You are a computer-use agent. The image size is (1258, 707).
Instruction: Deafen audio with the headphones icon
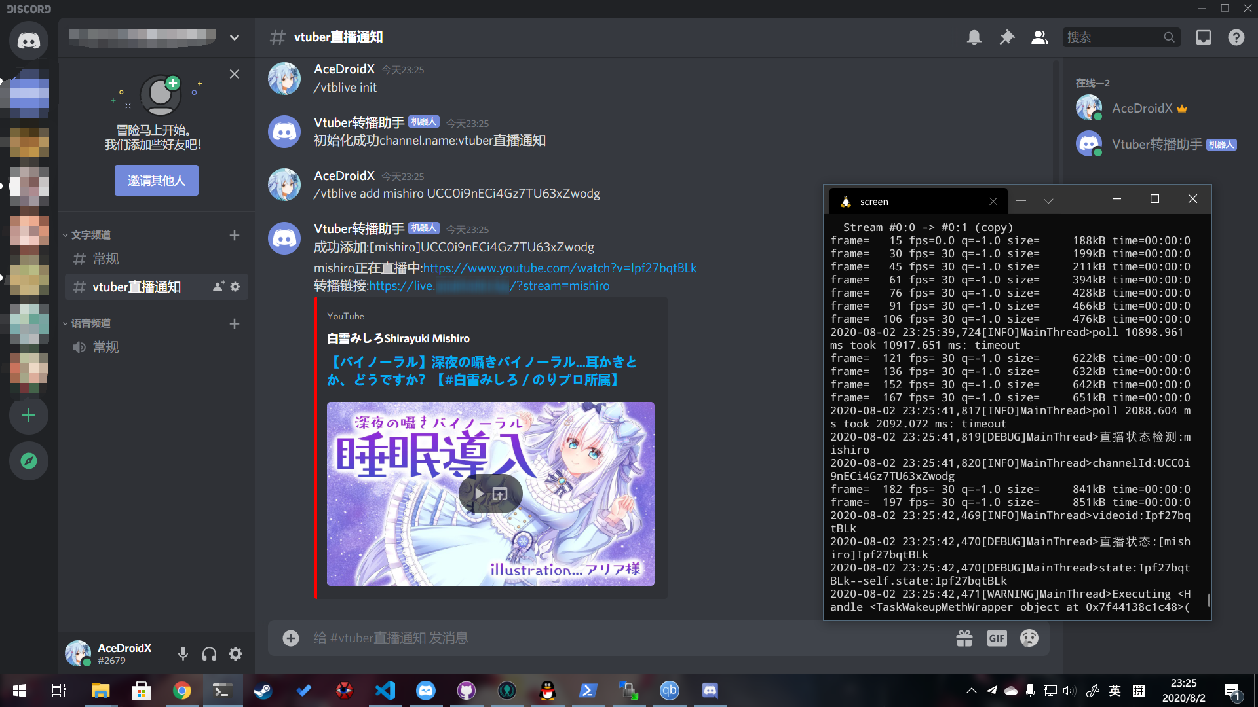(208, 653)
